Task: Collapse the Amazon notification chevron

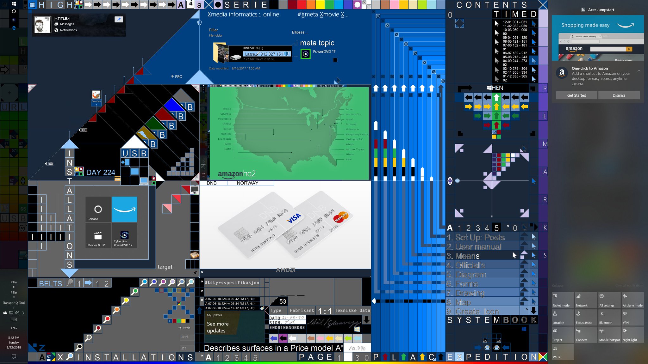Action: pos(639,71)
